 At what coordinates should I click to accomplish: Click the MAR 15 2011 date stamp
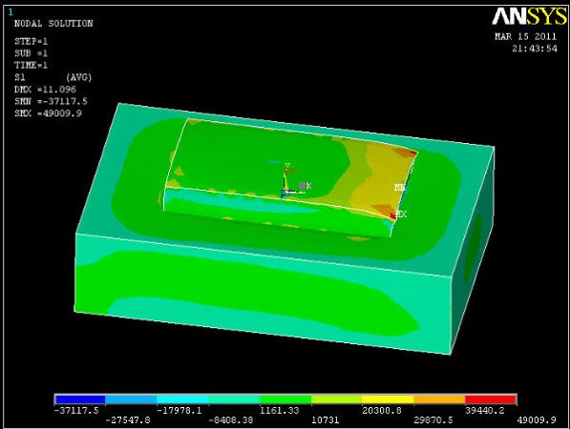(525, 36)
